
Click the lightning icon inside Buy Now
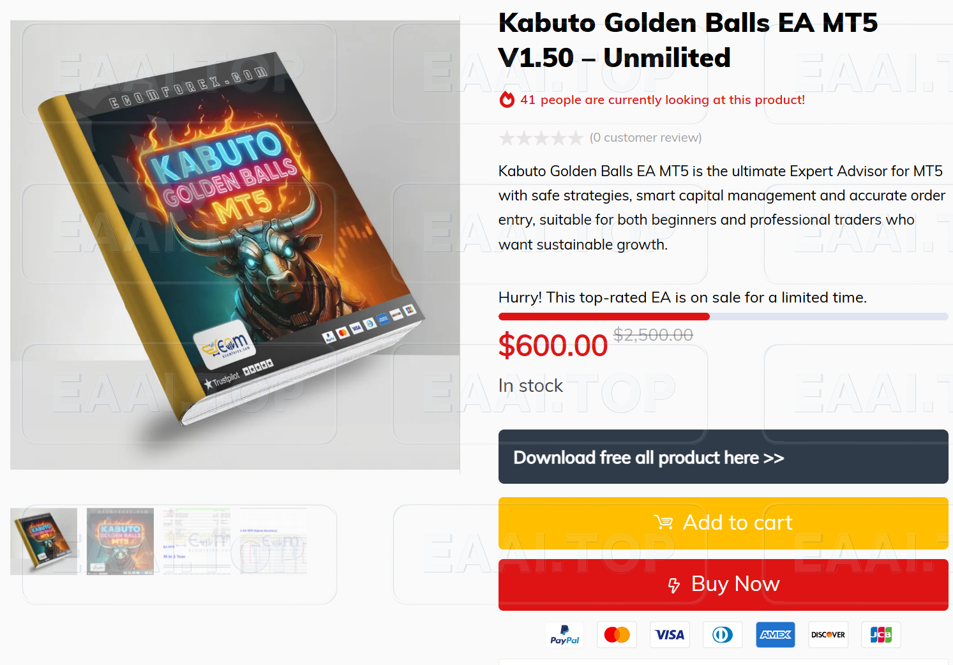pos(673,585)
